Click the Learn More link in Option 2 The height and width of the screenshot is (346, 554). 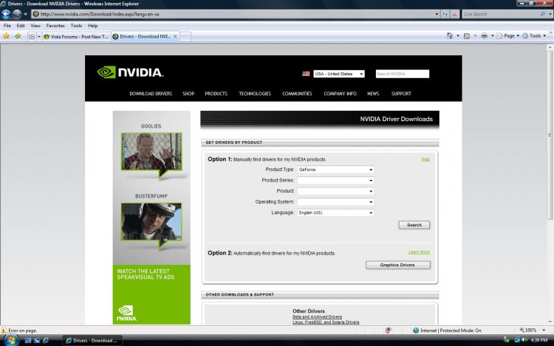click(419, 252)
